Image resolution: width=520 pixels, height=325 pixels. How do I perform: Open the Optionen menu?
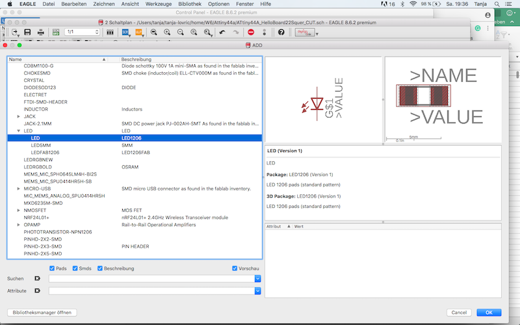(x=218, y=4)
